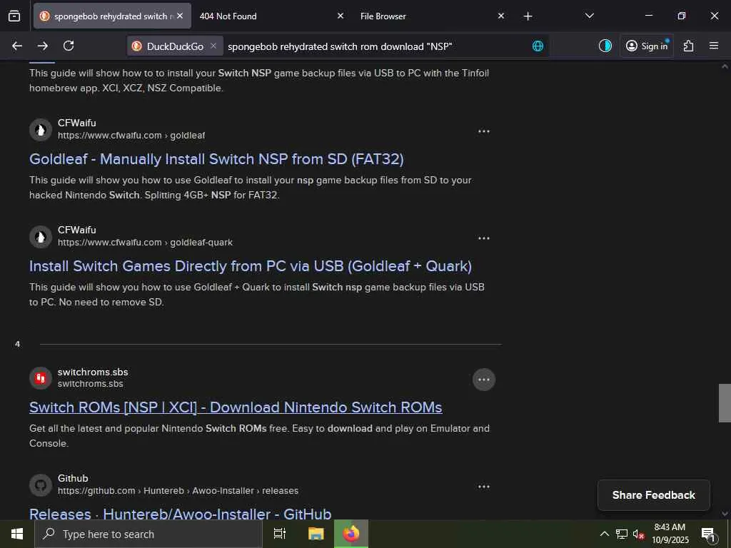This screenshot has width=731, height=548.
Task: Open the Extensions puzzle icon
Action: (x=689, y=46)
